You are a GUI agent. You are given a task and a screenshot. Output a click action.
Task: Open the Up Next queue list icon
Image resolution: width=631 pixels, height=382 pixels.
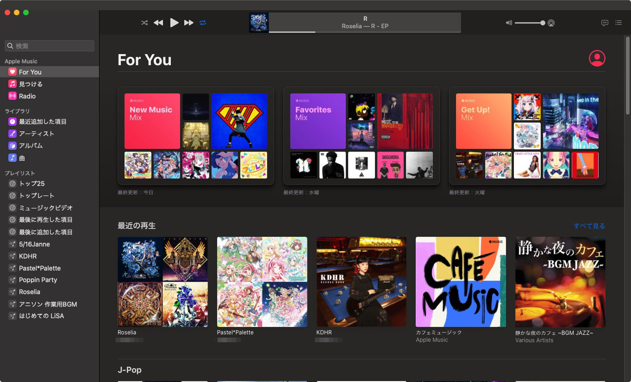click(x=619, y=23)
